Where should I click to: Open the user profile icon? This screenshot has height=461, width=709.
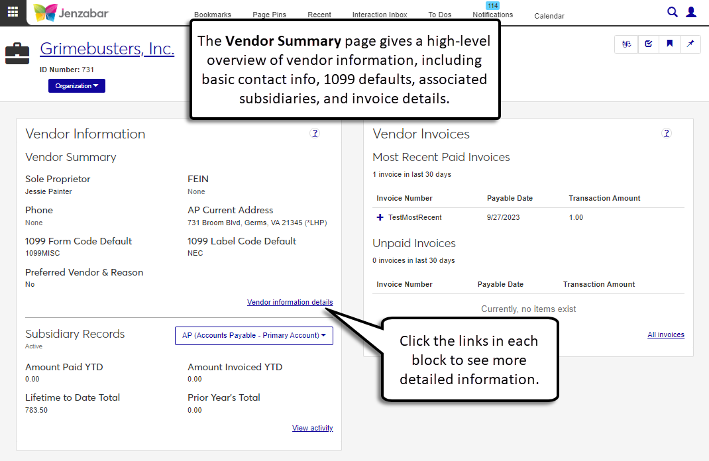coord(691,12)
